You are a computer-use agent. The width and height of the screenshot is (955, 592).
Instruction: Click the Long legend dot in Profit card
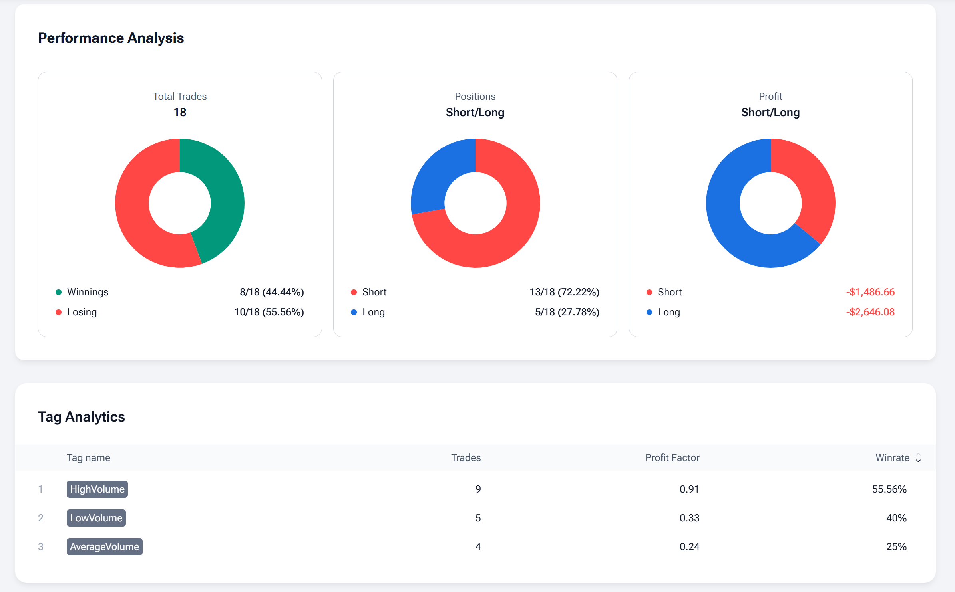click(x=649, y=312)
